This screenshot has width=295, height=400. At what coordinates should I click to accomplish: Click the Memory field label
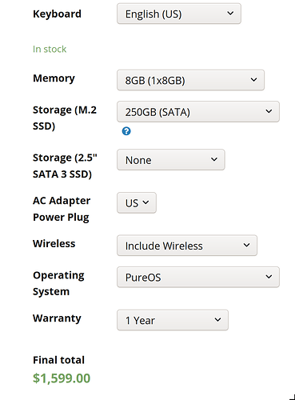click(x=54, y=78)
